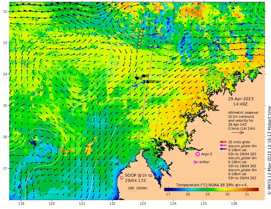Click longitude axis label 121
This screenshot has height=209, width=271.
pyautogui.click(x=82, y=203)
